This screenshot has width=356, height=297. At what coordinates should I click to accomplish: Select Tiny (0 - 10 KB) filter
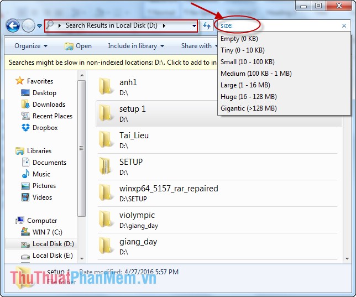[284, 50]
